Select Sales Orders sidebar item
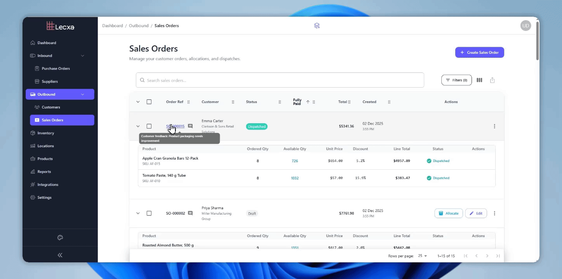 click(62, 120)
